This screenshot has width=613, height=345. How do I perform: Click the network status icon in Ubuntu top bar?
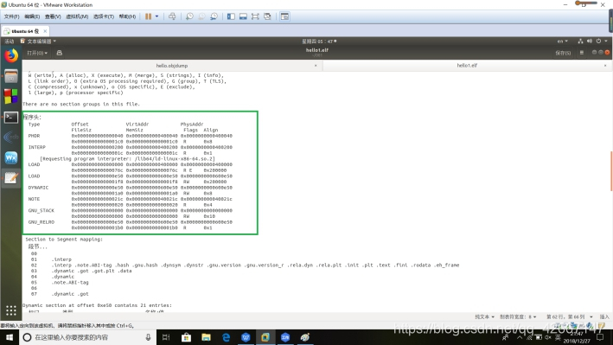pyautogui.click(x=580, y=42)
